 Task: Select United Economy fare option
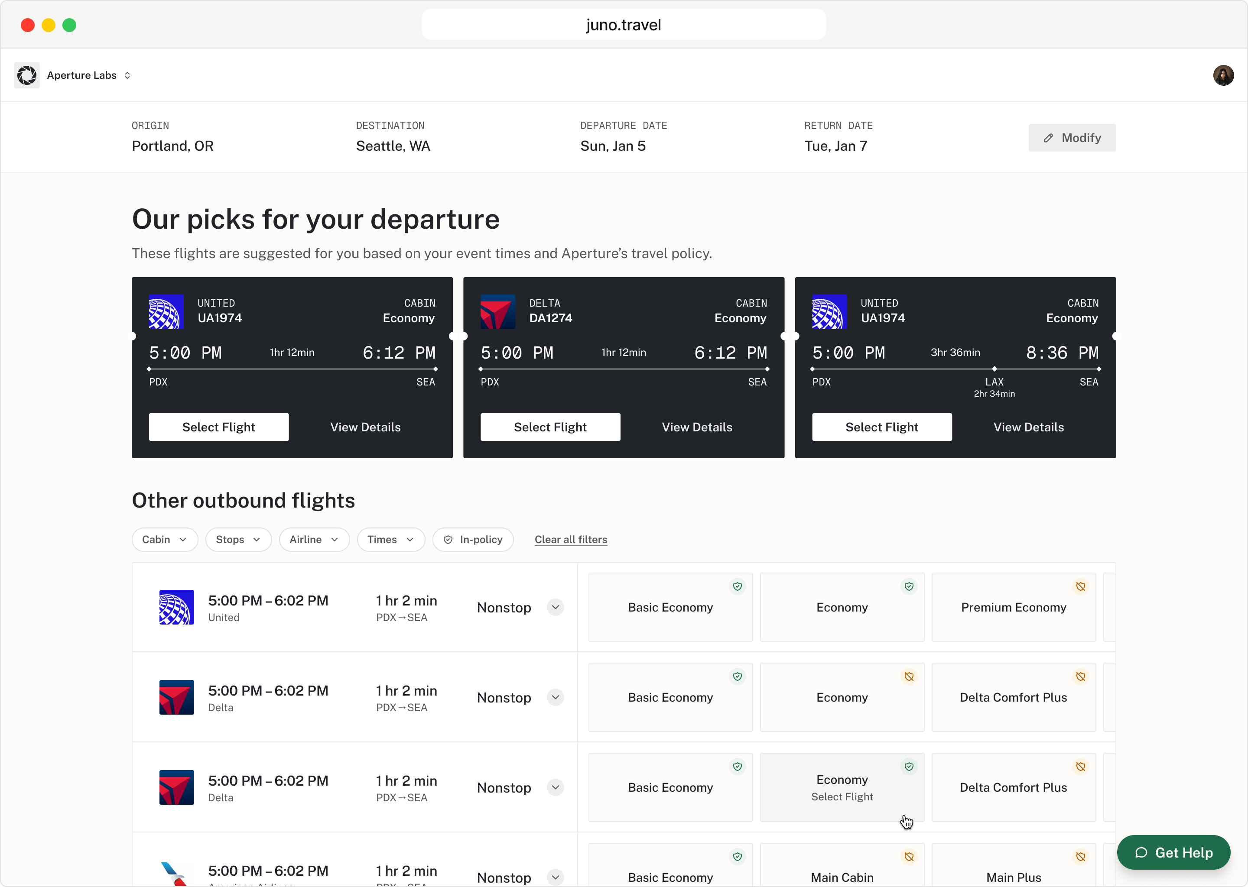[x=842, y=607]
